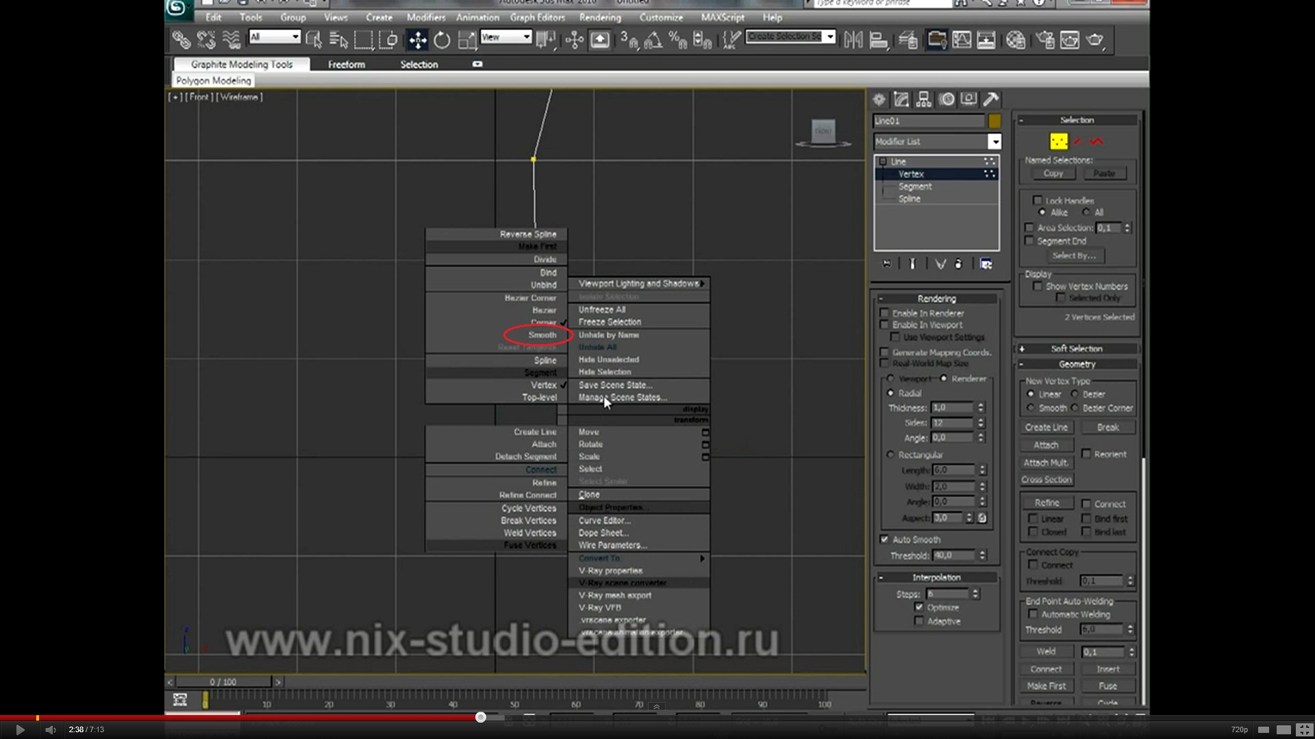Open the Utilities hammer panel icon
Image resolution: width=1315 pixels, height=739 pixels.
991,100
